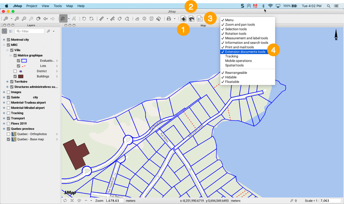Click the add document plus icon
The width and height of the screenshot is (344, 204).
point(183,19)
